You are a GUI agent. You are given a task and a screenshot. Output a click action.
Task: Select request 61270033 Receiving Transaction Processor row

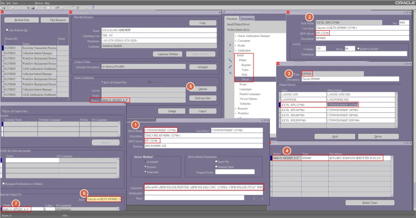36,48
